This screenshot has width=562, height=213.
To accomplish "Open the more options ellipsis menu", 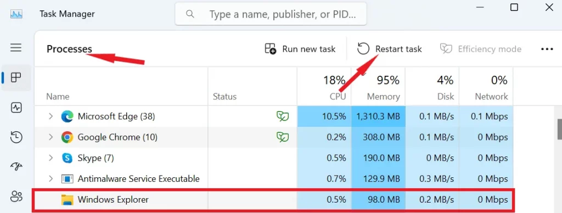I will pos(547,49).
